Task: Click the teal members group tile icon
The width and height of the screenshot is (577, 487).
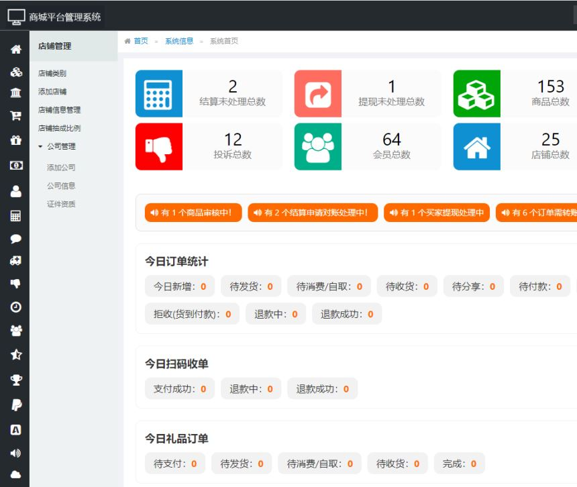Action: click(x=318, y=146)
